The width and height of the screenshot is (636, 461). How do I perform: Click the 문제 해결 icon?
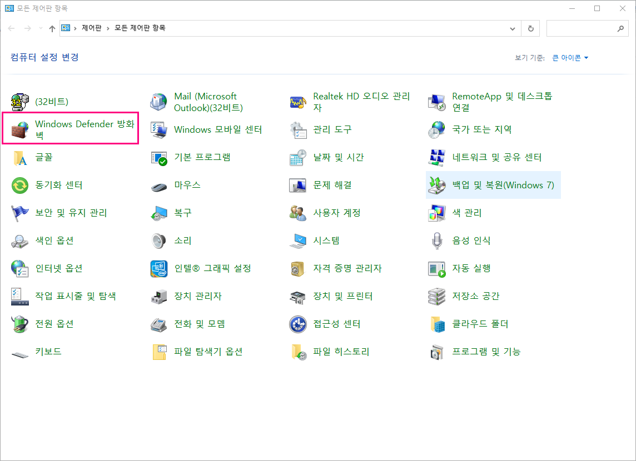(298, 185)
